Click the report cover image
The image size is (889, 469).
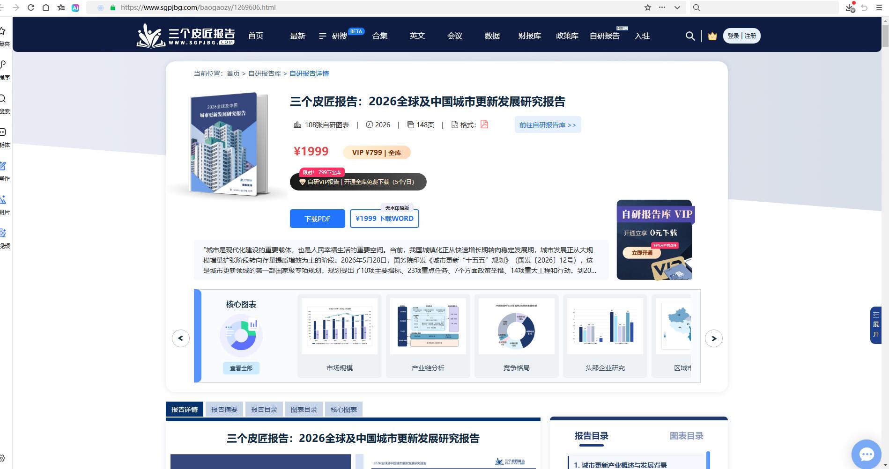(229, 144)
